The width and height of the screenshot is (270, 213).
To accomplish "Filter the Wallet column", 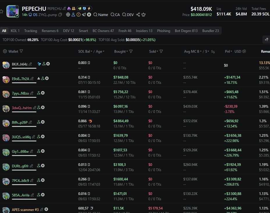I will tap(21, 51).
